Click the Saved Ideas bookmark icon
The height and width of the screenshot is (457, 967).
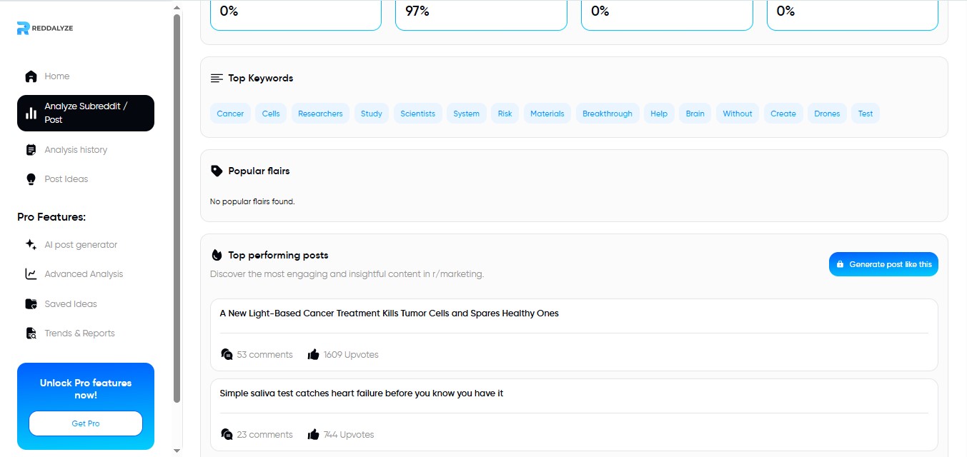tap(31, 303)
